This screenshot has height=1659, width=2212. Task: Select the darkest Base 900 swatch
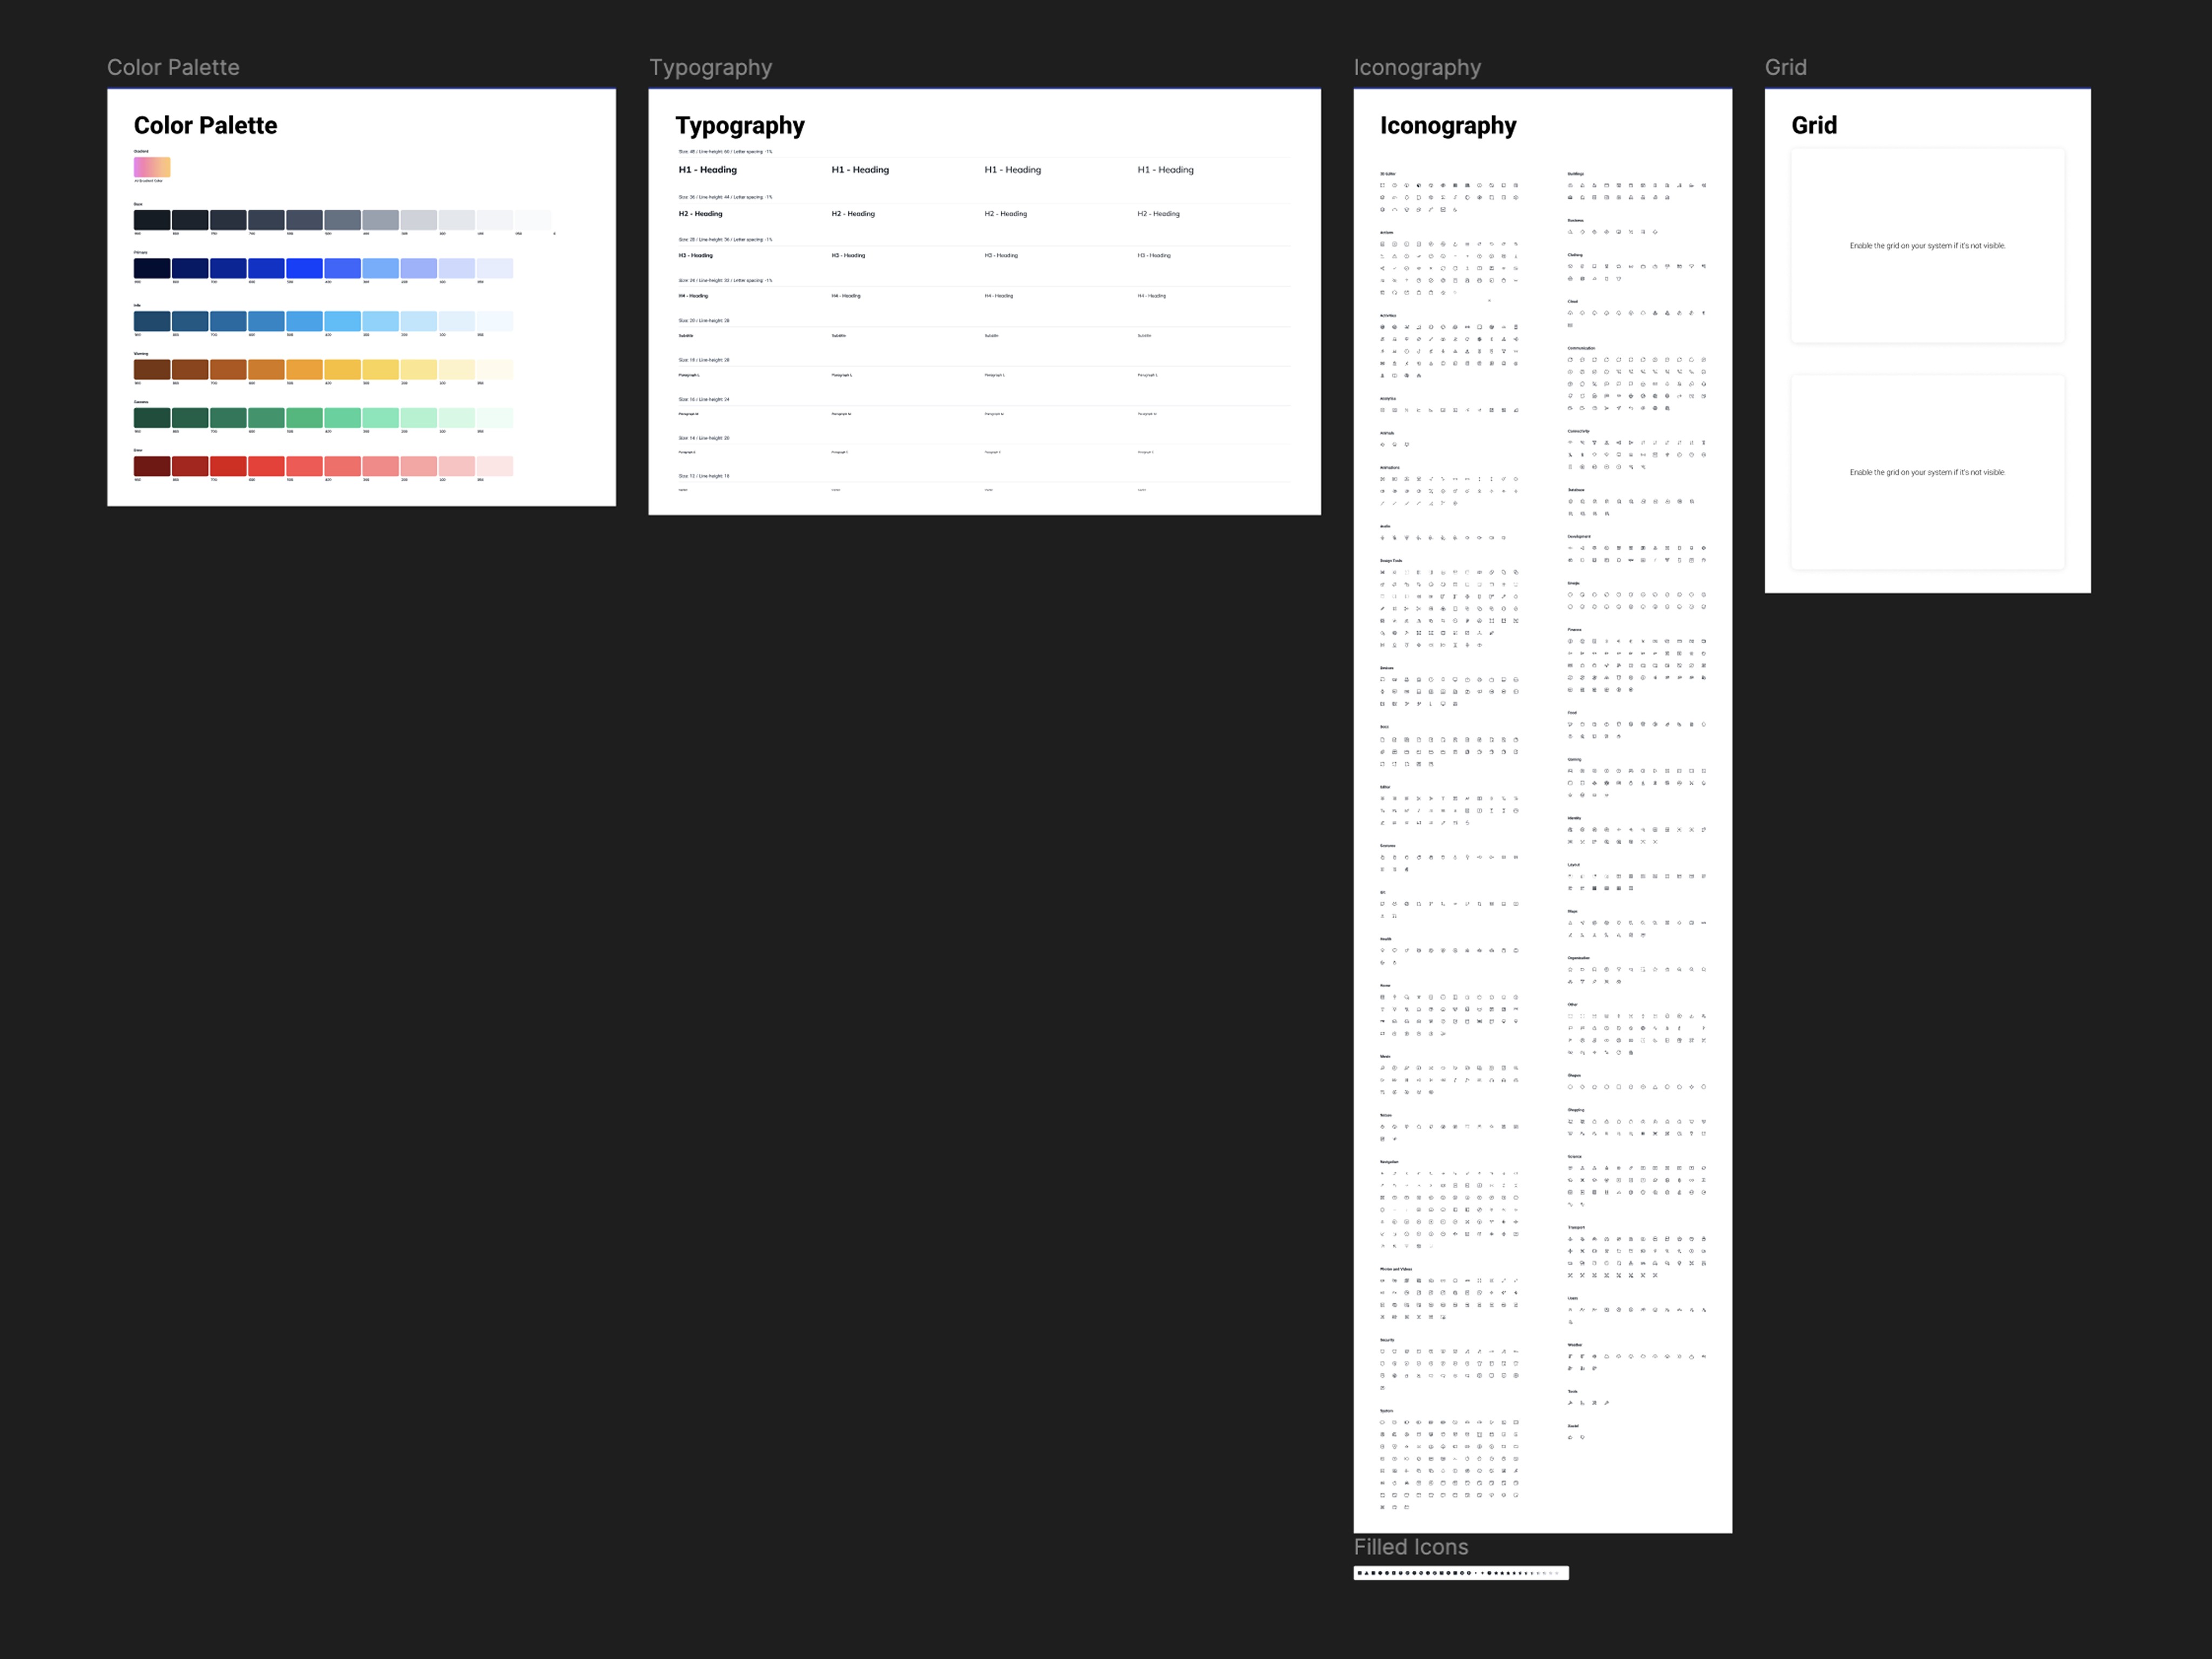click(x=152, y=220)
